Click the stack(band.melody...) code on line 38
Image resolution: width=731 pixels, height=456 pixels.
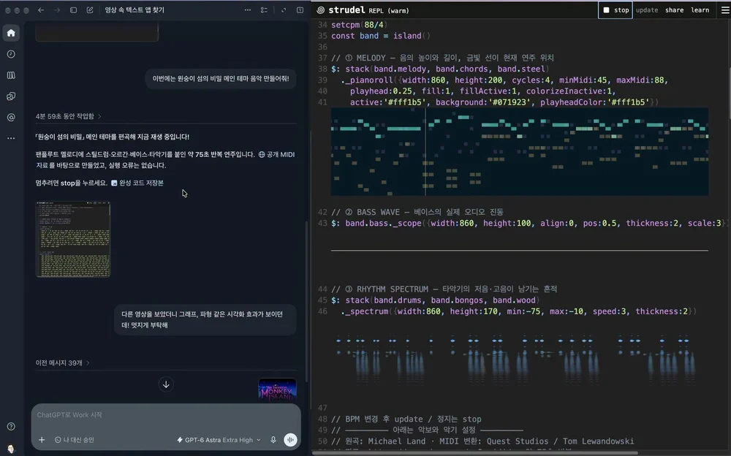coord(440,69)
